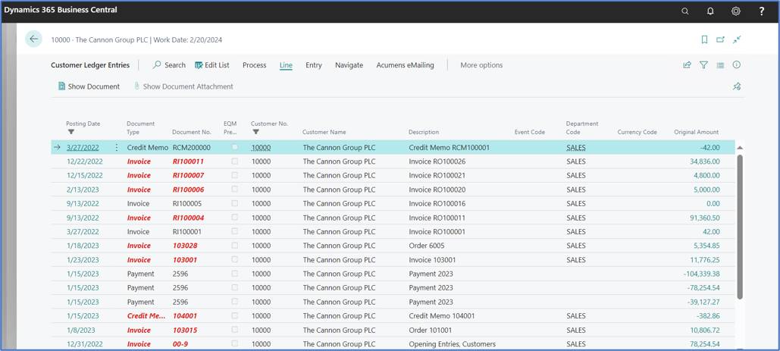Open posting date 3/27/2022 link for RCM200000
Viewport: 780px width, 351px height.
click(x=83, y=147)
